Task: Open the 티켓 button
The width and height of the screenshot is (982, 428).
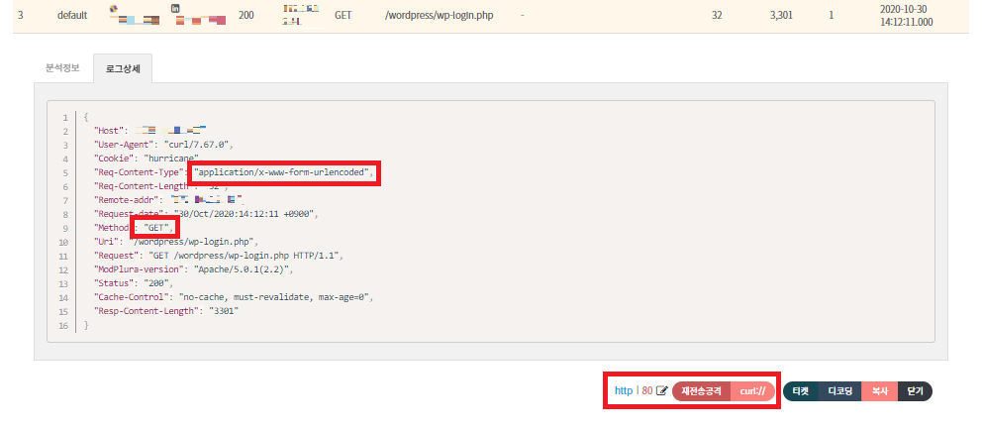Action: [801, 390]
